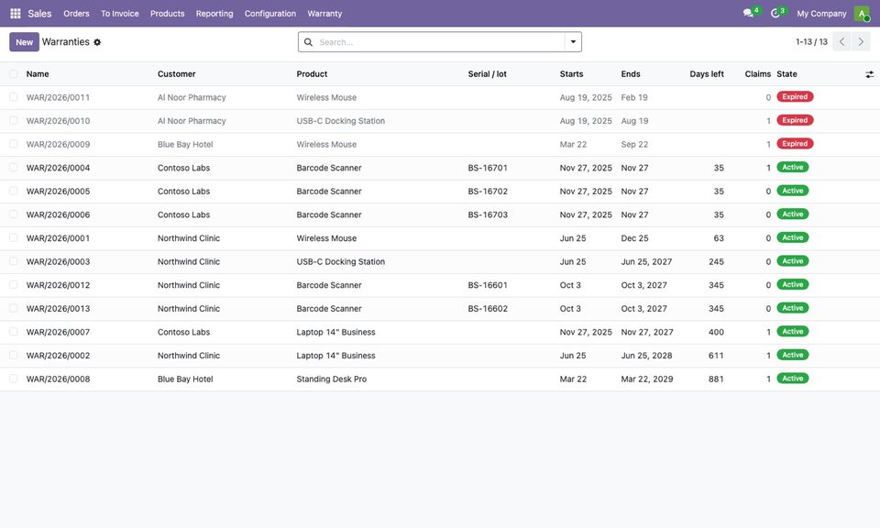Viewport: 880px width, 528px height.
Task: Click the magnifier search icon
Action: tap(308, 42)
